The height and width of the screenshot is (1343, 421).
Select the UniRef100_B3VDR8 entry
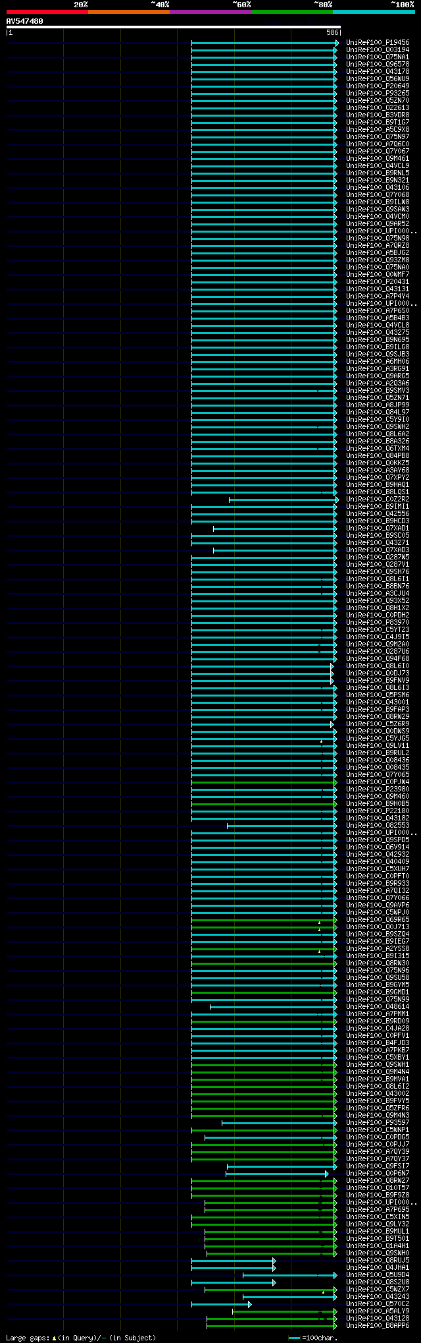pyautogui.click(x=378, y=115)
